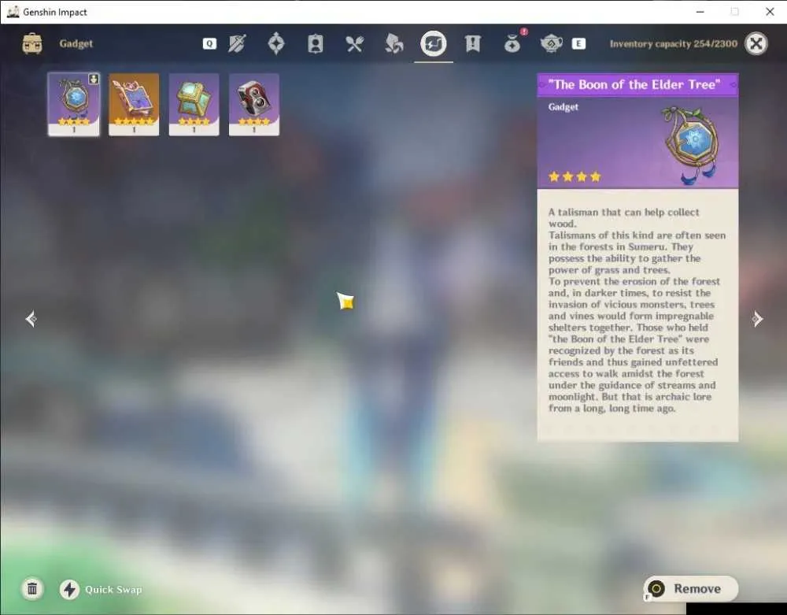Select the active Gadget tab icon
Viewport: 787px width, 615px height.
(433, 43)
